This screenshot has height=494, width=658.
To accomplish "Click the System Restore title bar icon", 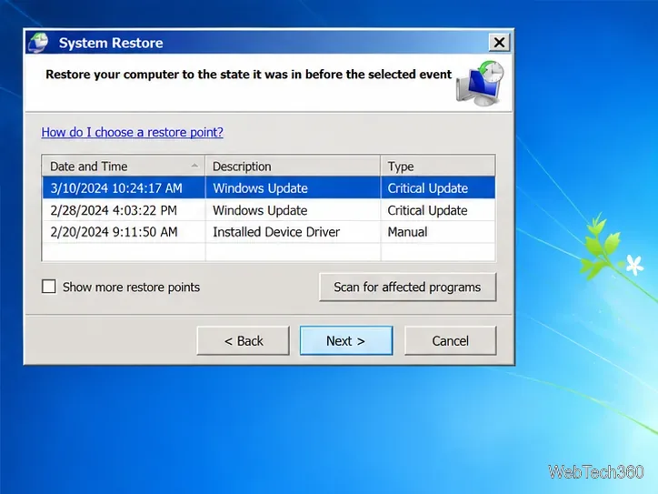I will [38, 43].
